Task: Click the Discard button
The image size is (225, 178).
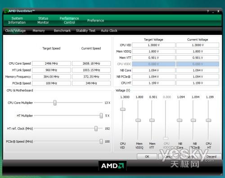Action: (211, 156)
